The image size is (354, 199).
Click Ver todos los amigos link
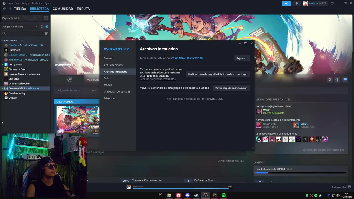click(x=323, y=150)
